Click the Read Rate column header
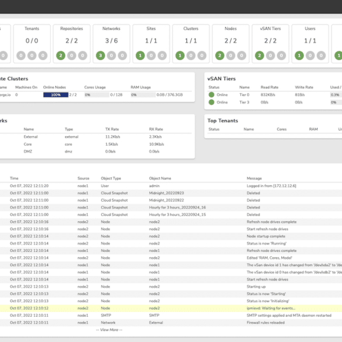This screenshot has height=342, width=342. [270, 87]
